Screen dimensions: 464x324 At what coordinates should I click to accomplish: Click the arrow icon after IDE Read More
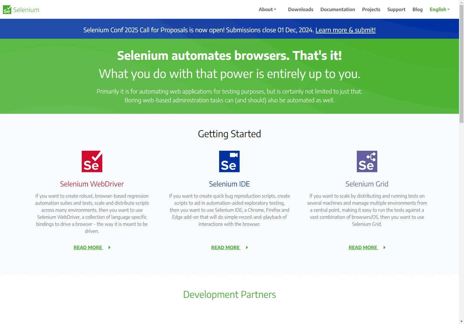click(247, 247)
